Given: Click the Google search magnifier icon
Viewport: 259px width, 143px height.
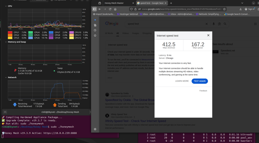Looking at the screenshot, I should pyautogui.click(x=225, y=24).
